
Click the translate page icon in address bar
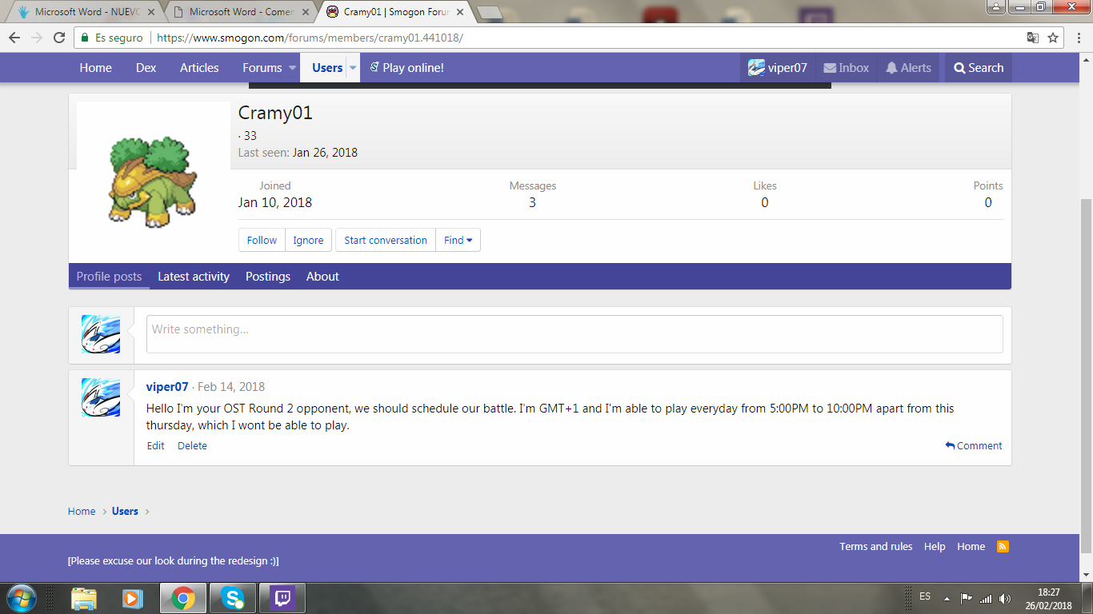pyautogui.click(x=1033, y=38)
